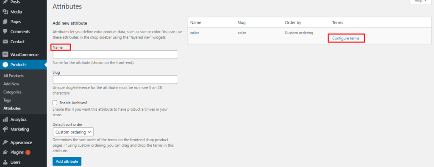Go to All Products submenu
The height and width of the screenshot is (167, 434).
pos(13,75)
